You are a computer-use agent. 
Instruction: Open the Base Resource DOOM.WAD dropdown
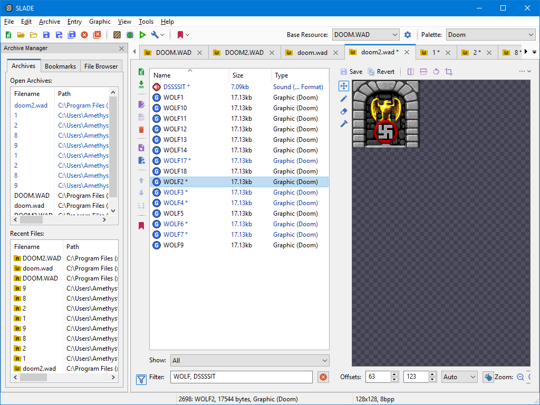[x=366, y=35]
